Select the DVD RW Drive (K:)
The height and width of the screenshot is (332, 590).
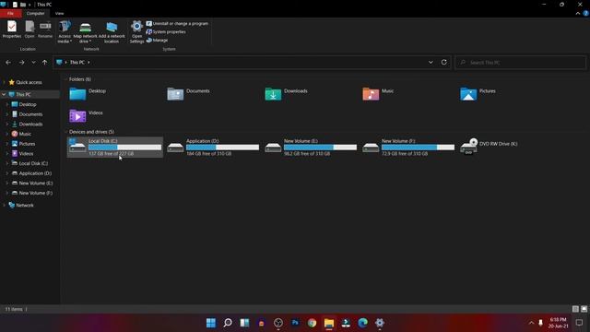pyautogui.click(x=490, y=147)
